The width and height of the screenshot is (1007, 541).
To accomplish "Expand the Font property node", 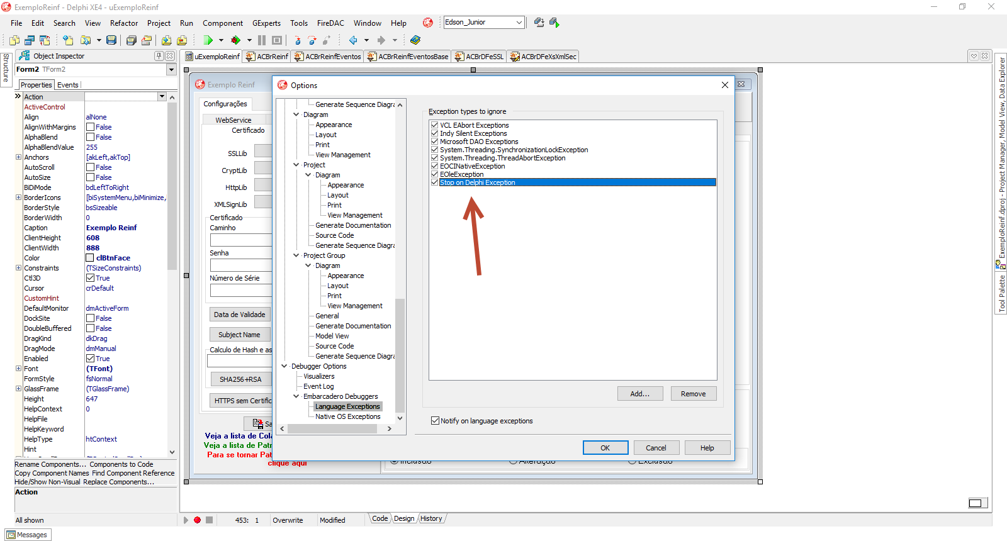I will click(18, 369).
